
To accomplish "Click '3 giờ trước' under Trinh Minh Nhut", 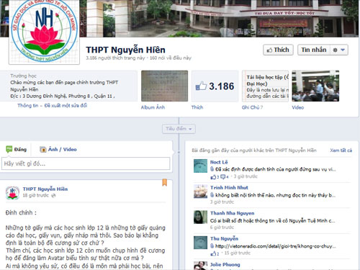I will pyautogui.click(x=222, y=202).
